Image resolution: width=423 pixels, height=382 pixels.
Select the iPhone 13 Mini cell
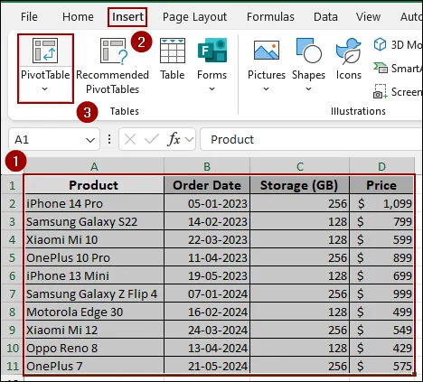click(94, 275)
